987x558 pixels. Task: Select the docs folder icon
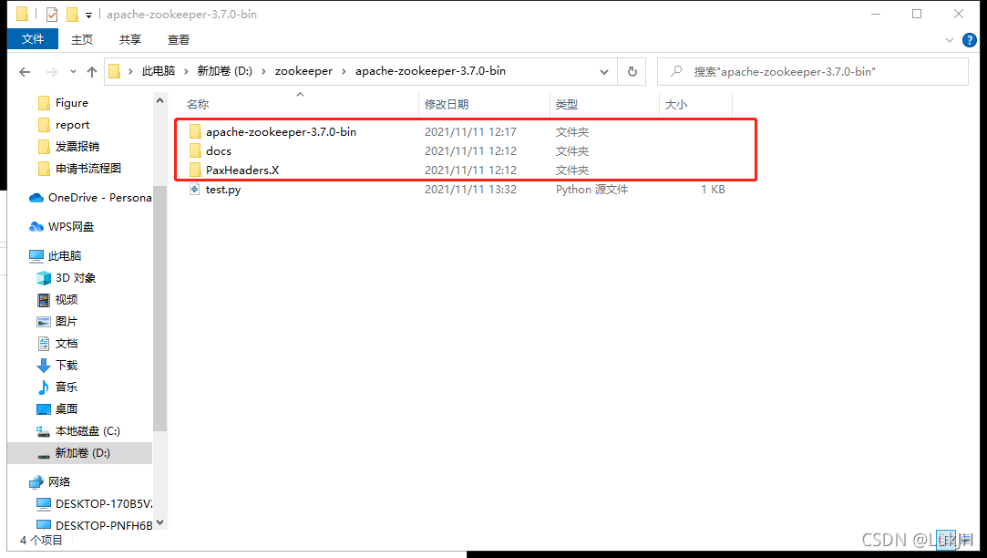[x=195, y=150]
